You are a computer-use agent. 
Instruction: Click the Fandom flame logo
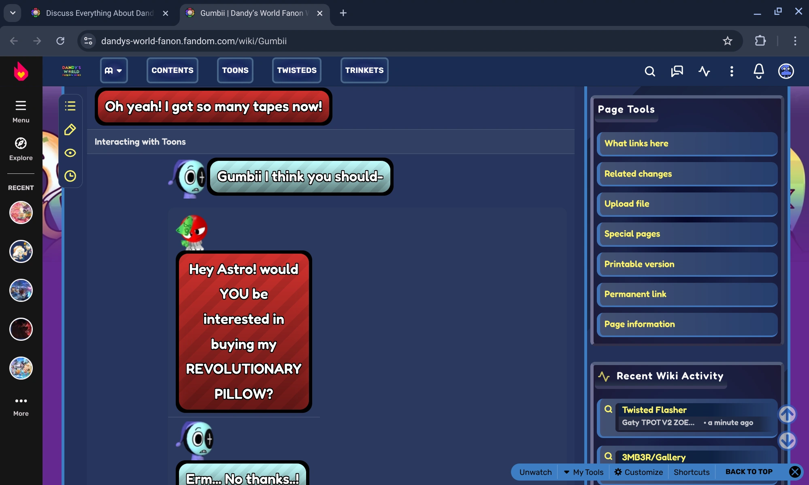click(21, 72)
